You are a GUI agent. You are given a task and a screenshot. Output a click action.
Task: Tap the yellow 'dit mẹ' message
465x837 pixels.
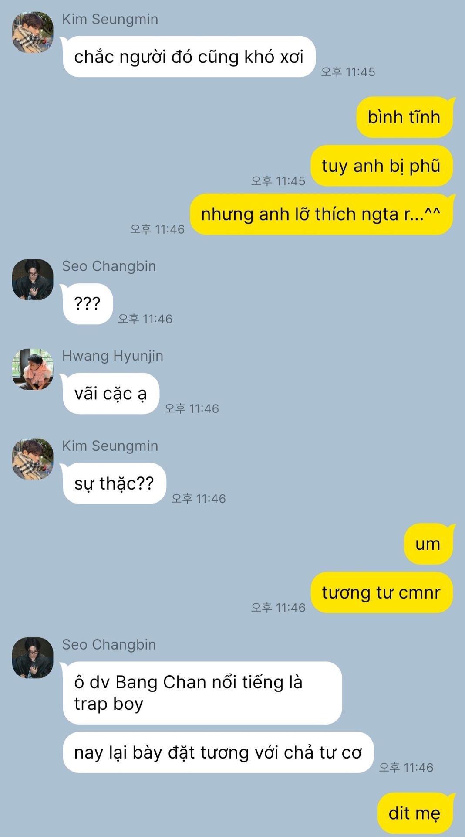414,813
